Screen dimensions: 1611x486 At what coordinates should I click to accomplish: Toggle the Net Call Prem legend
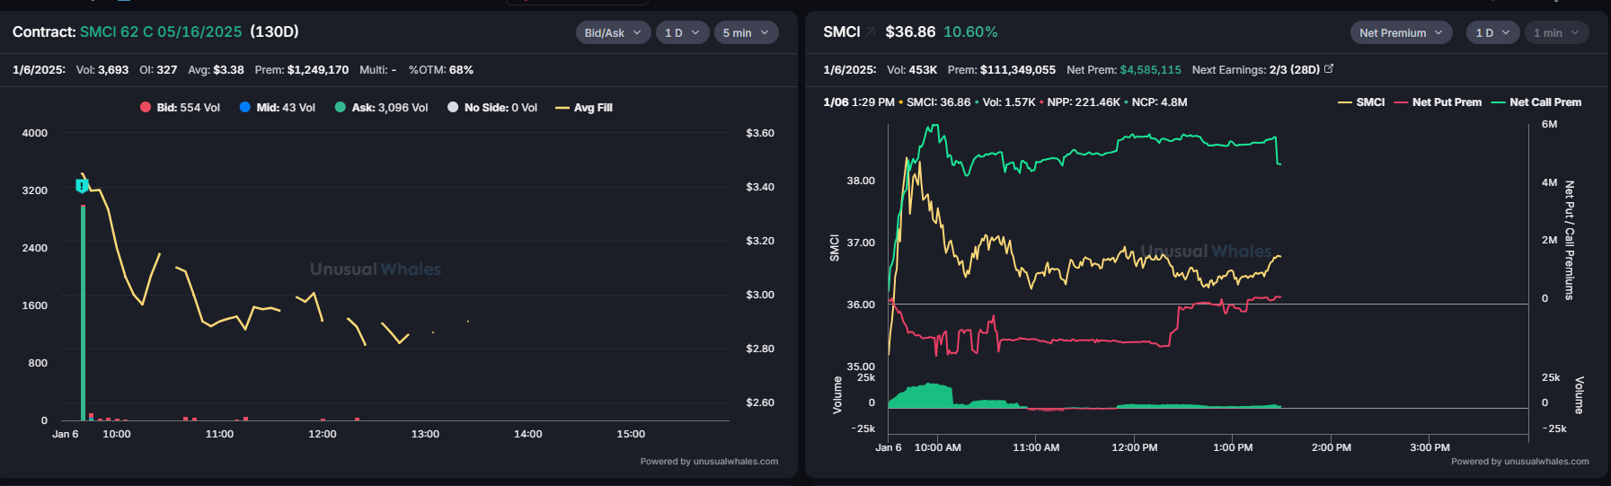[x=1536, y=102]
